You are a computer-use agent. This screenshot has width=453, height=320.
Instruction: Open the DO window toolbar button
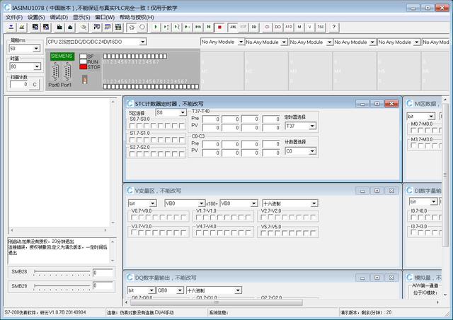pos(277,27)
